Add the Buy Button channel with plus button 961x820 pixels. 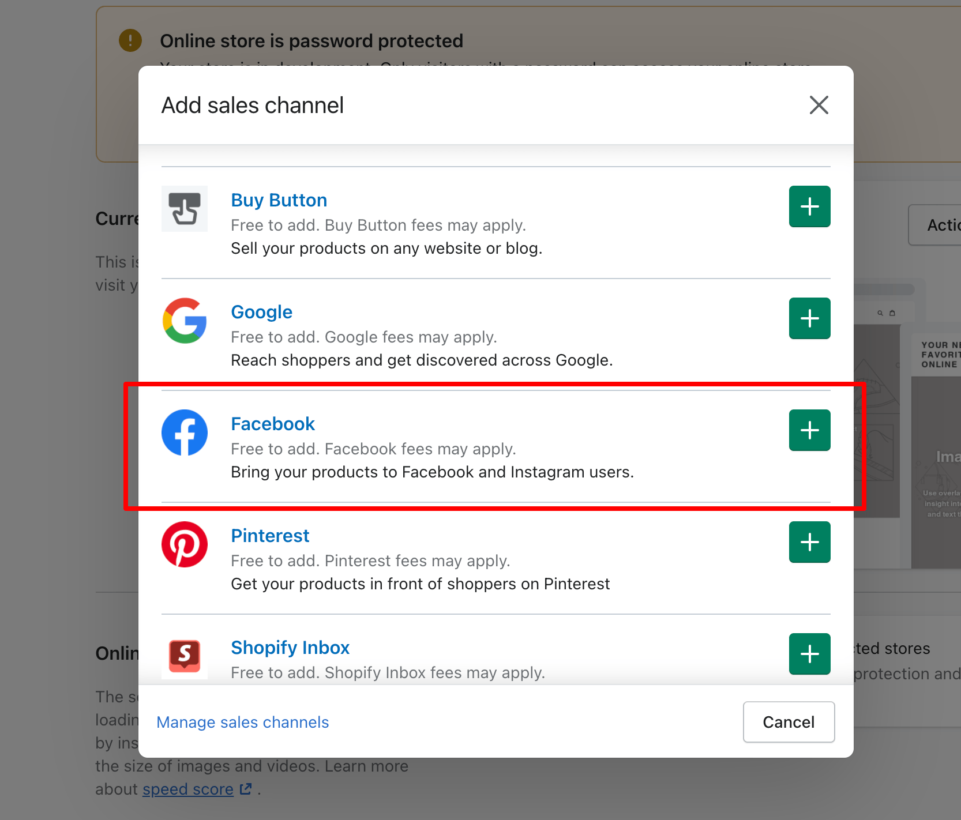click(809, 206)
